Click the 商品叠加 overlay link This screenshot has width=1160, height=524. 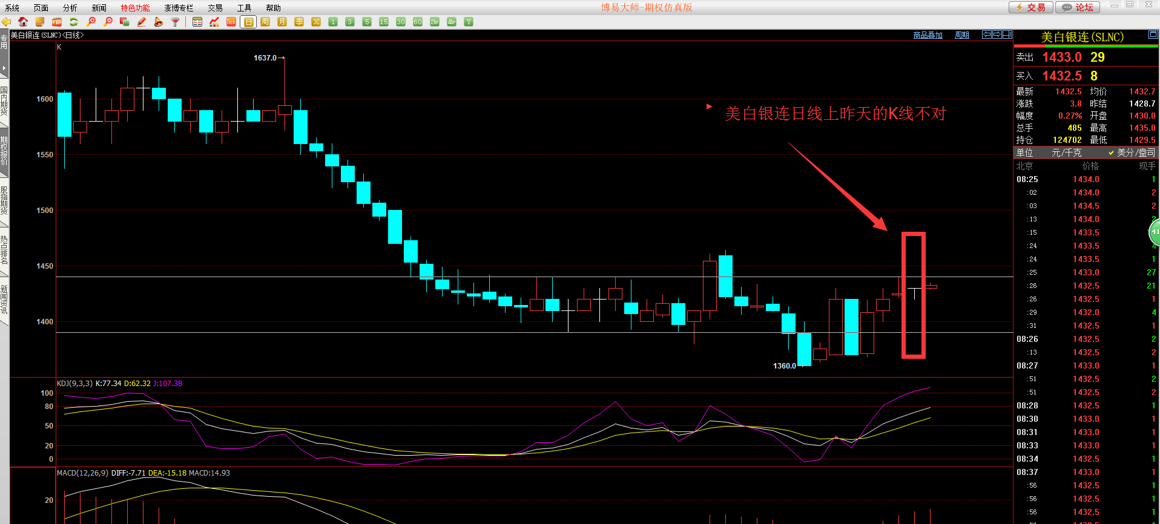point(928,35)
